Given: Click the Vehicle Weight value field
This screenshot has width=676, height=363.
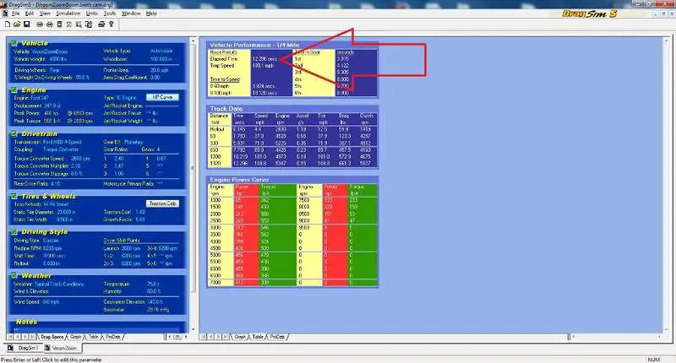Looking at the screenshot, I should click(58, 59).
